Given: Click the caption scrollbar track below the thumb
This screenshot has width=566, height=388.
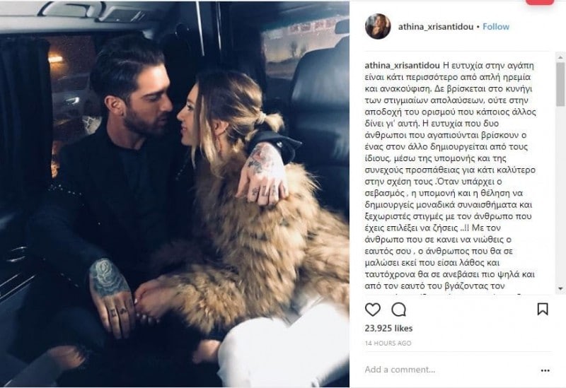Looking at the screenshot, I should [x=560, y=195].
